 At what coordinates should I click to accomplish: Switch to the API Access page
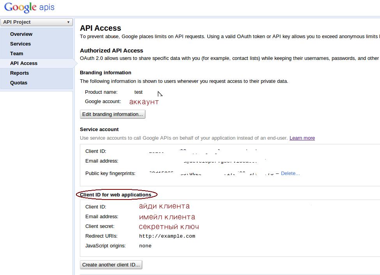[24, 63]
